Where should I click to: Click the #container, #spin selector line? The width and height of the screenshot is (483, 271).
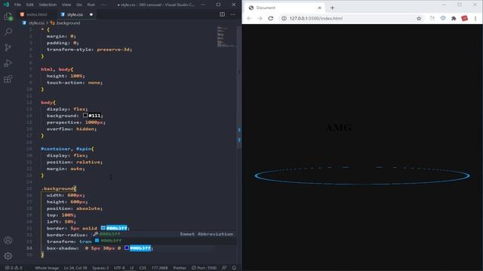(x=66, y=149)
